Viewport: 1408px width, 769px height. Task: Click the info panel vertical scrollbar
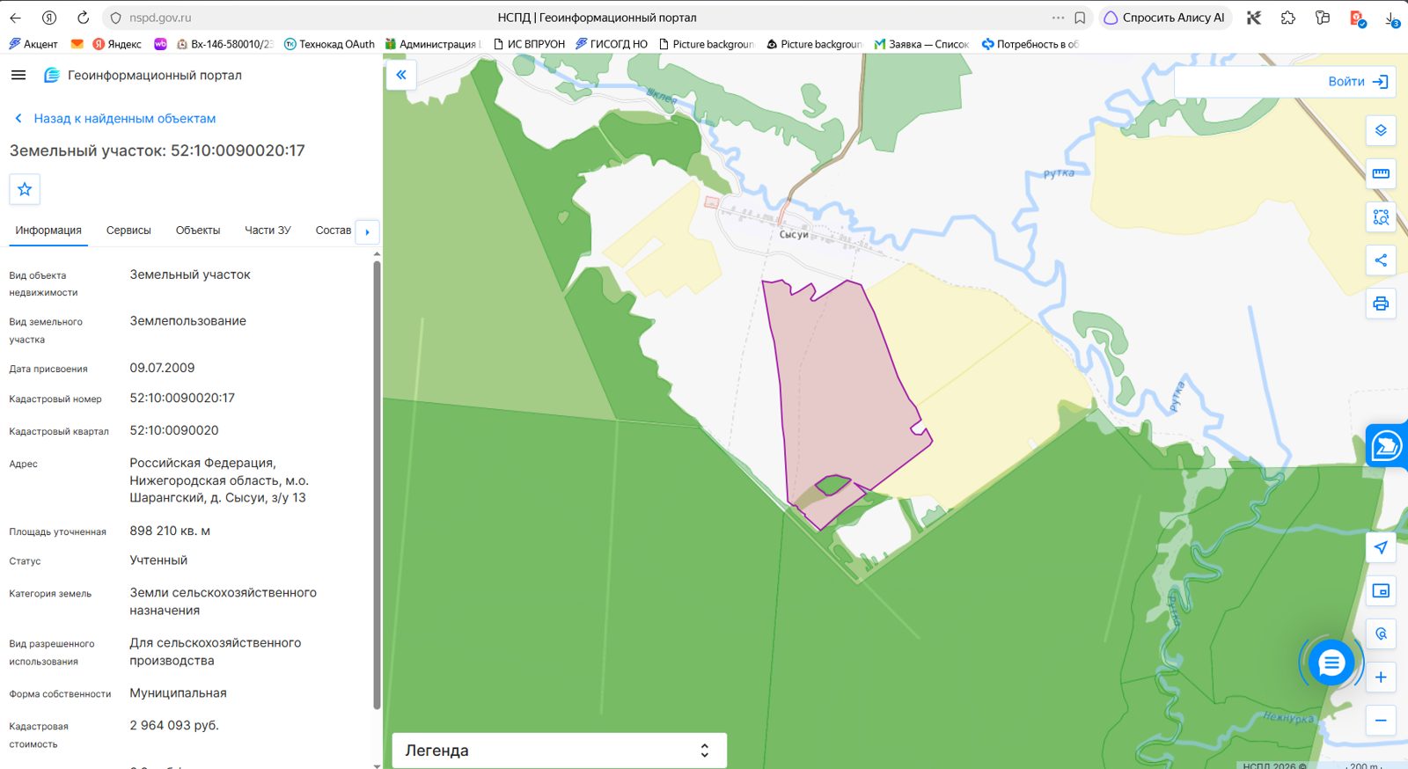377,484
